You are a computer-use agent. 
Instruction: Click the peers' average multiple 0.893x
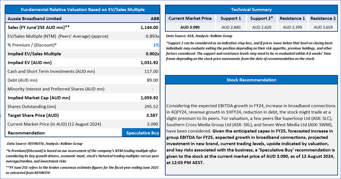click(152, 36)
